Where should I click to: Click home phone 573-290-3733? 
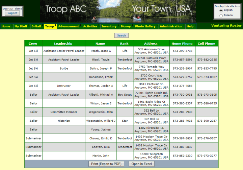coord(183,51)
